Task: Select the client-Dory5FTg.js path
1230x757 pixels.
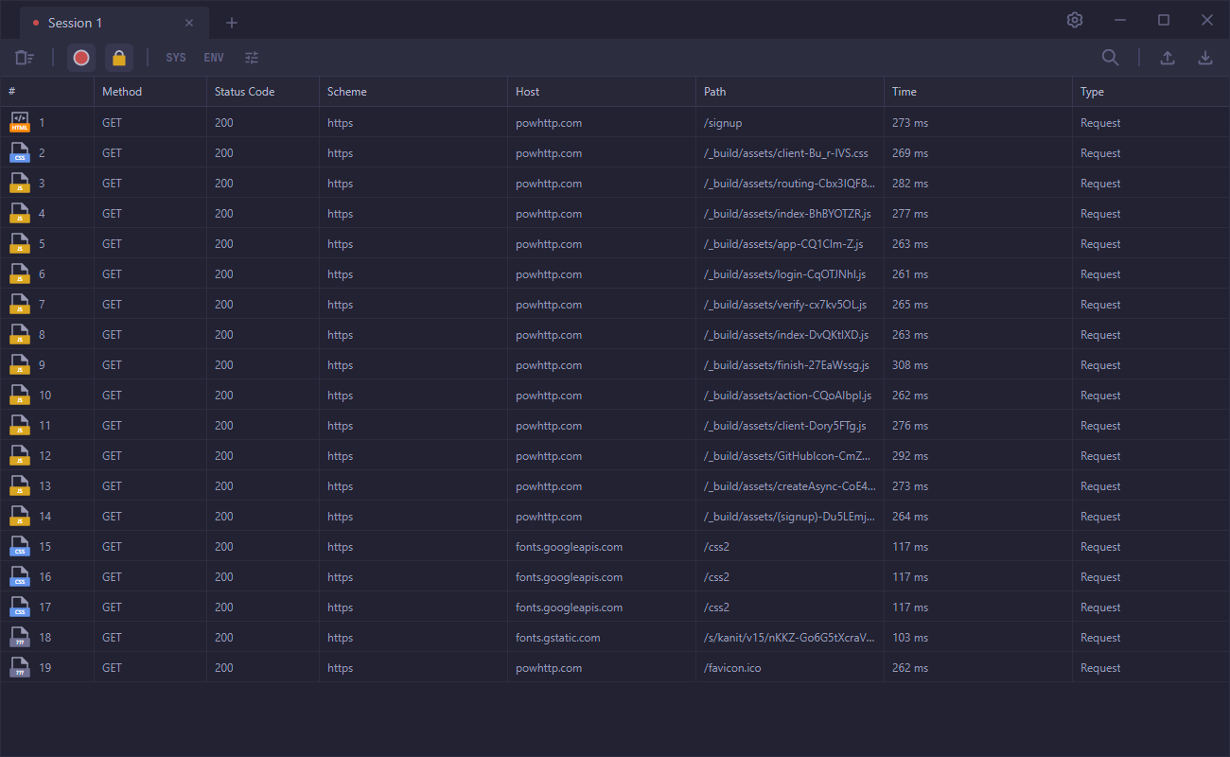Action: [x=785, y=426]
